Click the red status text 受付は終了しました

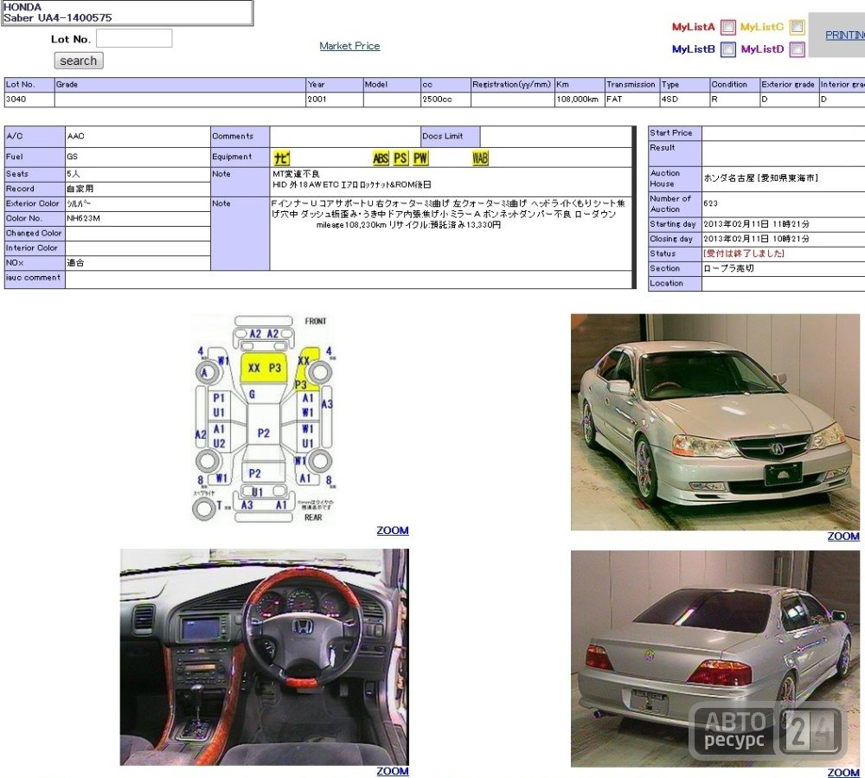[x=744, y=254]
